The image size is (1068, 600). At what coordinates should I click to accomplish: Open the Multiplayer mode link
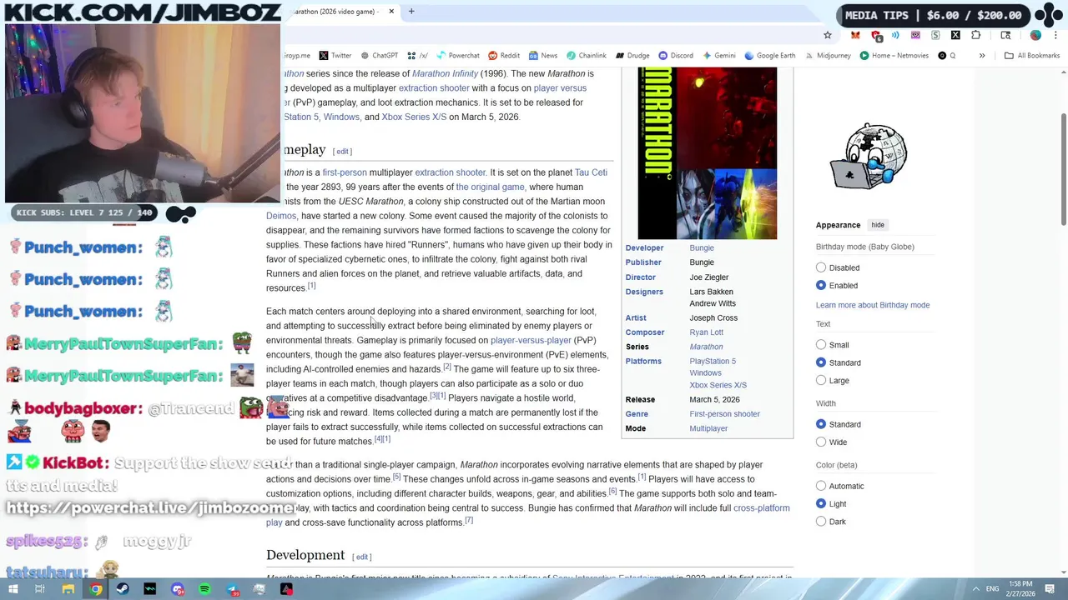[708, 428]
